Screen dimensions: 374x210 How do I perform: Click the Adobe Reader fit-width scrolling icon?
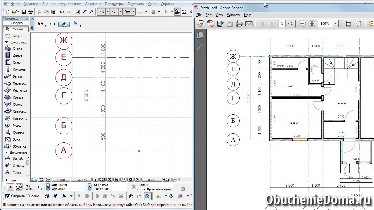[348, 24]
